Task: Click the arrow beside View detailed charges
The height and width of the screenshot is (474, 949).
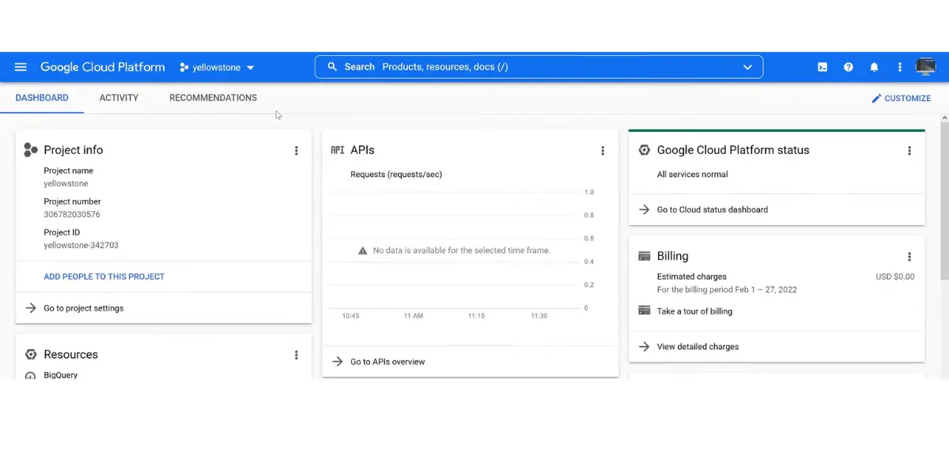Action: (x=645, y=346)
